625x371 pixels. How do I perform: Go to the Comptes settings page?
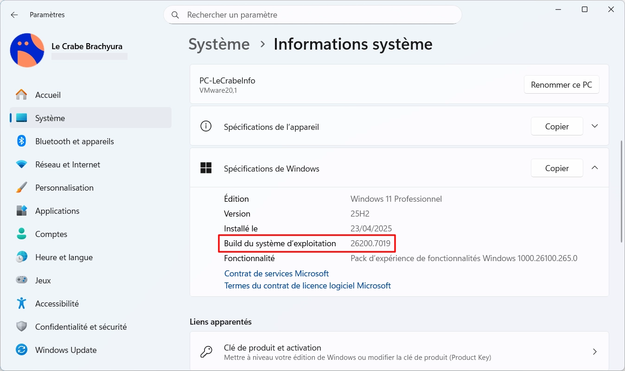point(51,234)
